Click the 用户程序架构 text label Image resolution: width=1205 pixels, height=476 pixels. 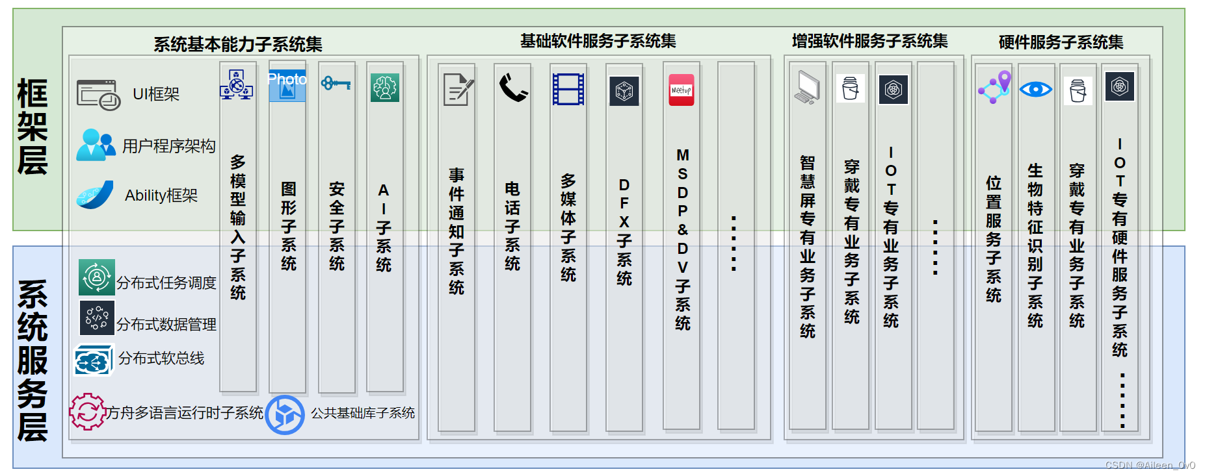point(169,146)
